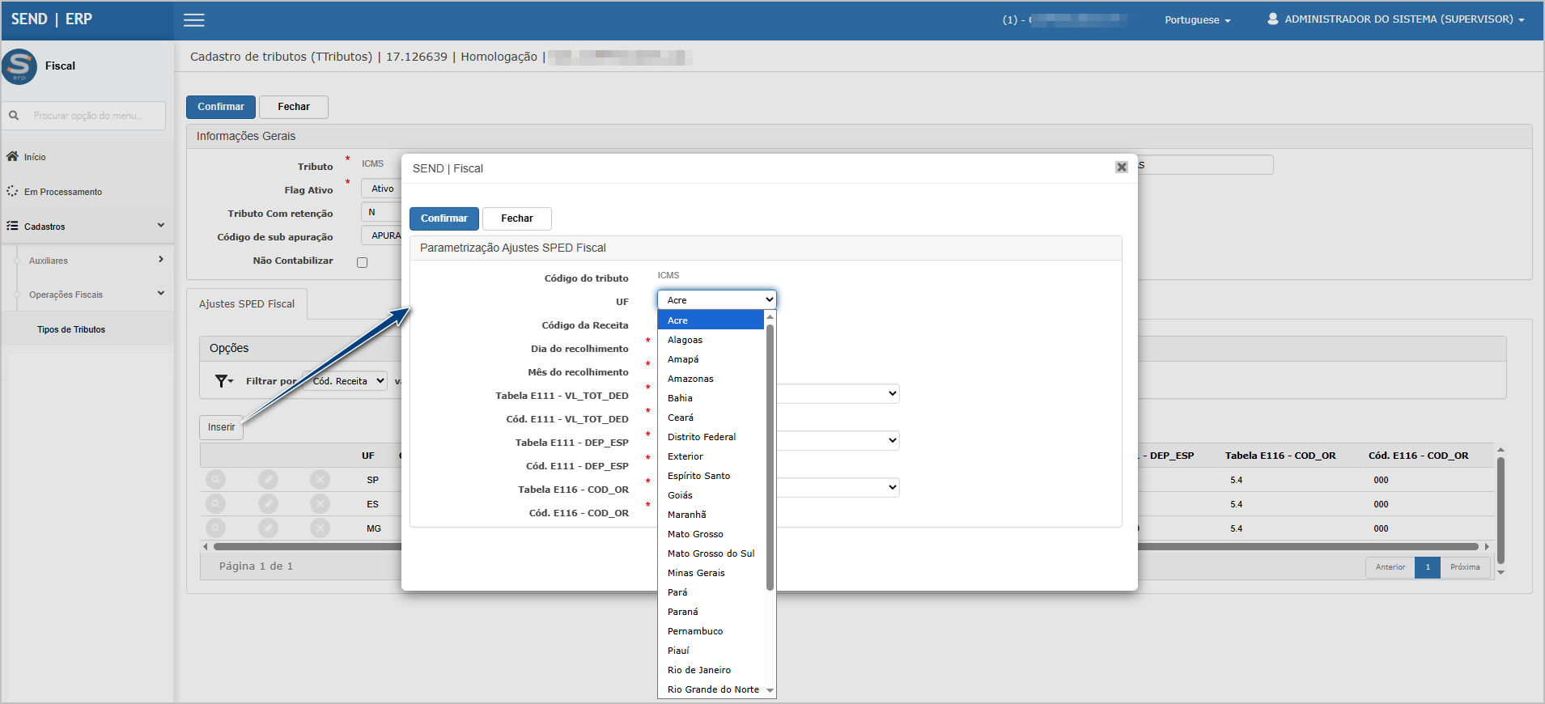Switch to the Ajustes SPED Fiscal tab
The height and width of the screenshot is (704, 1545).
[x=247, y=304]
